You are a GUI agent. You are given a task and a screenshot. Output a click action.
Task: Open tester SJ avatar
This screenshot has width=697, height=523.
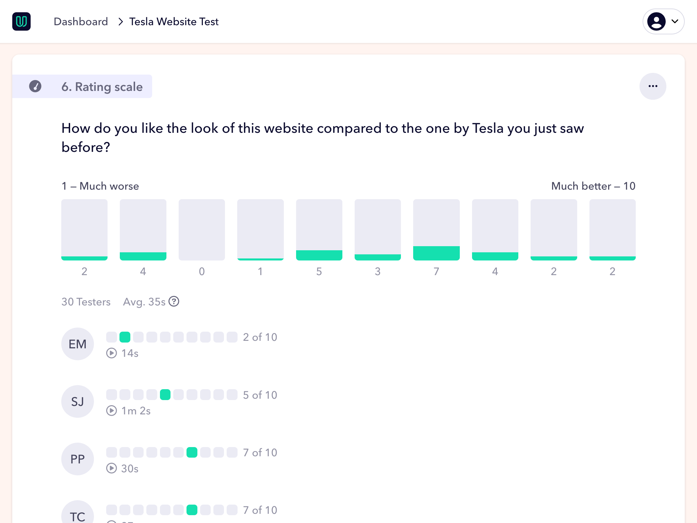[x=78, y=401]
